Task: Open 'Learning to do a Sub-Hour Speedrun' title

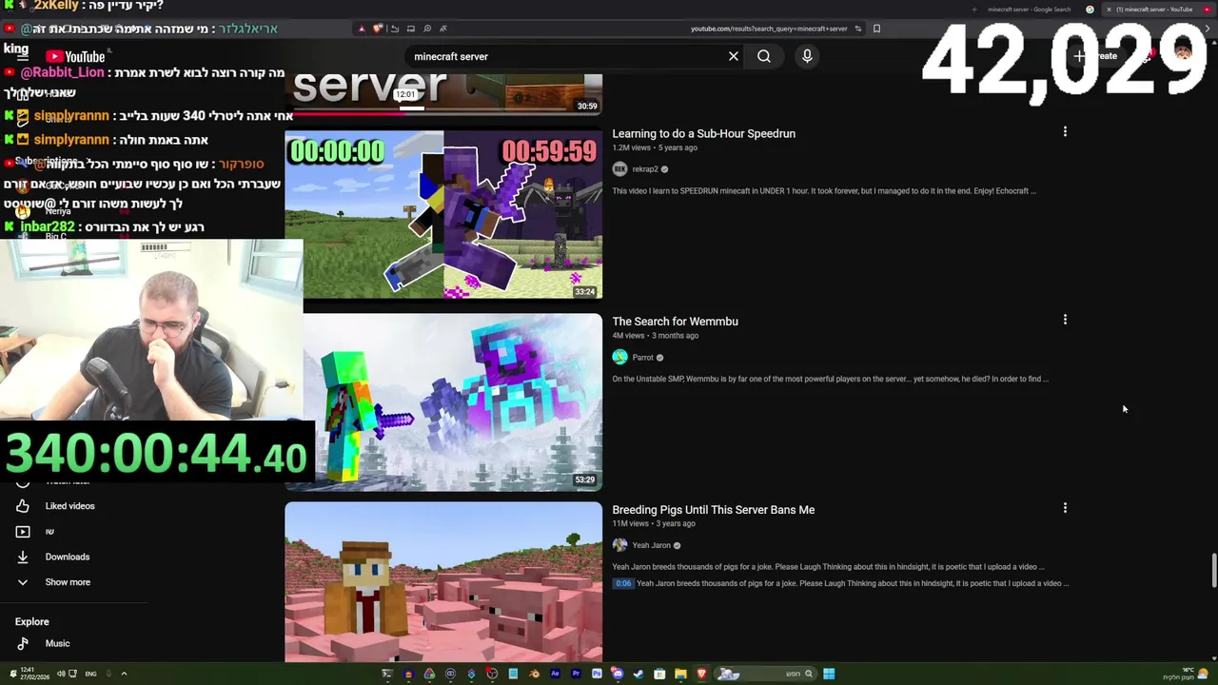Action: click(704, 133)
